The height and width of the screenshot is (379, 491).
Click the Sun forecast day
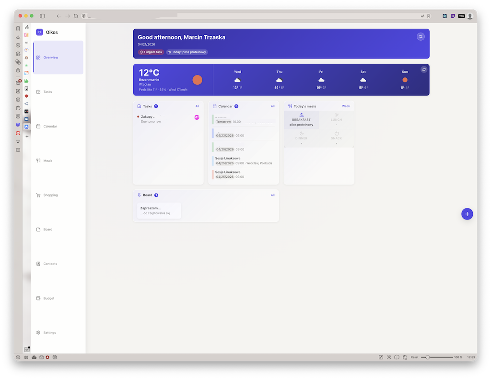405,80
